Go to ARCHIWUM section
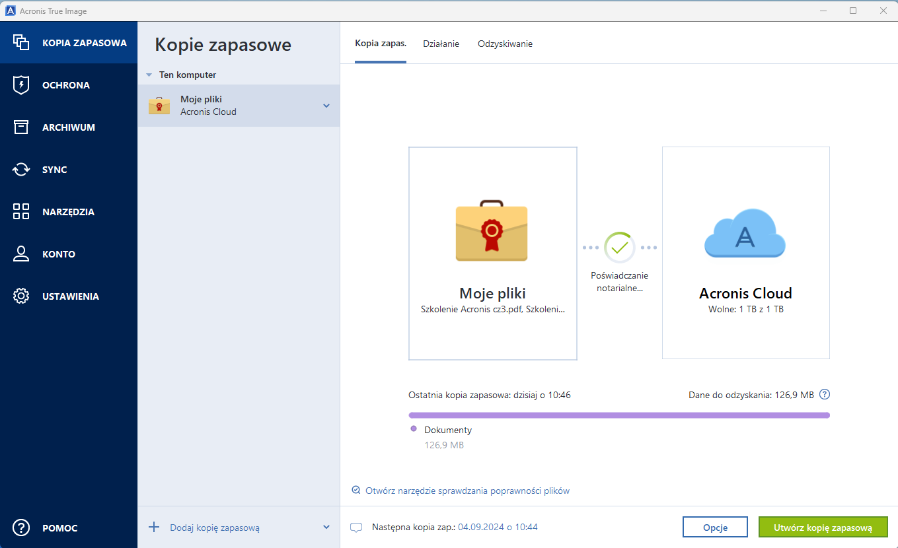The image size is (898, 548). pos(69,127)
